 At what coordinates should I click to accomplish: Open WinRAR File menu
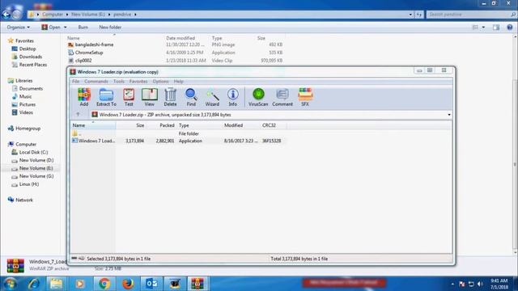coord(75,82)
